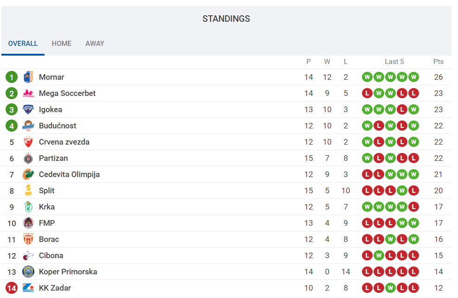
Task: Click the Mega Soccerbet team logo
Action: click(x=28, y=93)
